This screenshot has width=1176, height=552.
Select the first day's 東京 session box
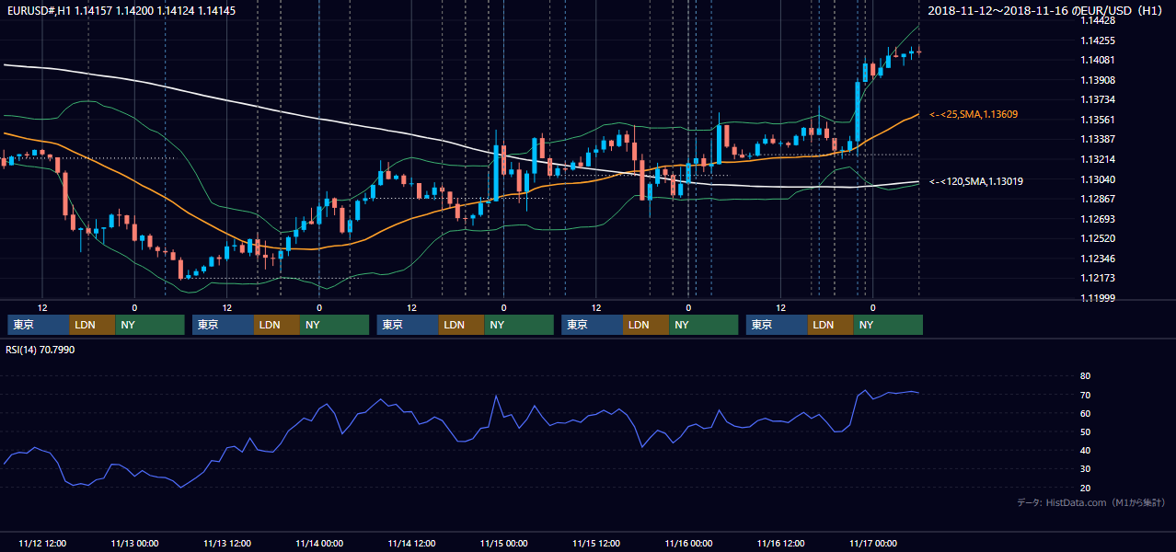(x=39, y=325)
